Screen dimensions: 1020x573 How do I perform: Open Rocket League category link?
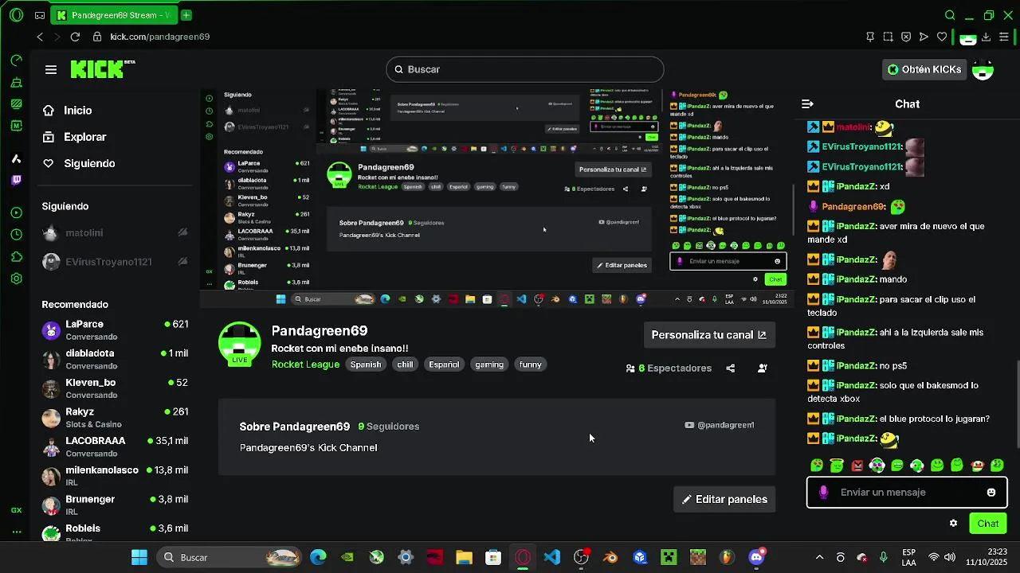click(305, 364)
